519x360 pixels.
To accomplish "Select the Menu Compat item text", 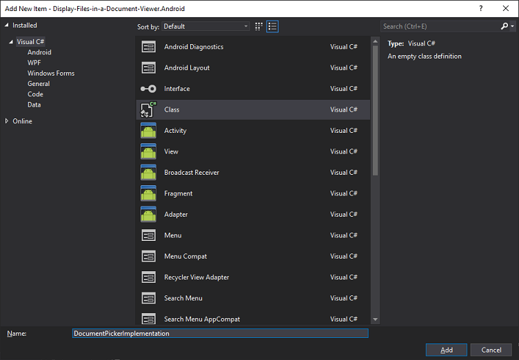I will [185, 256].
